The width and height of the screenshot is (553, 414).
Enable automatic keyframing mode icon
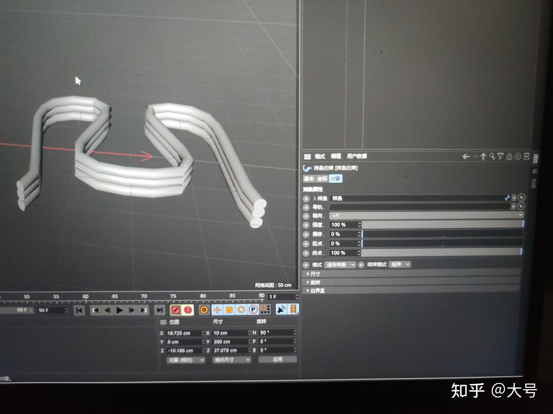[x=187, y=310]
